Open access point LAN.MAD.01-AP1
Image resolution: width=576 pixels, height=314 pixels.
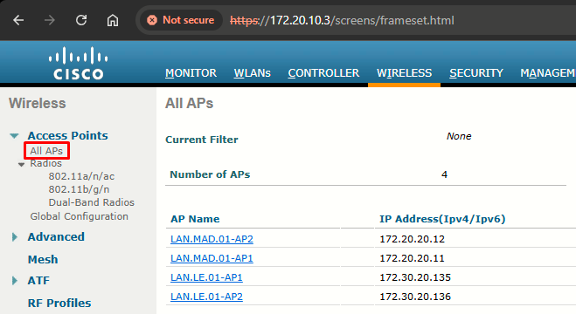(212, 258)
